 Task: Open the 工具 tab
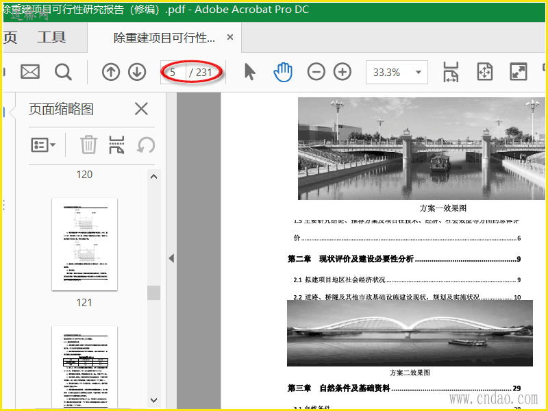[x=51, y=37]
